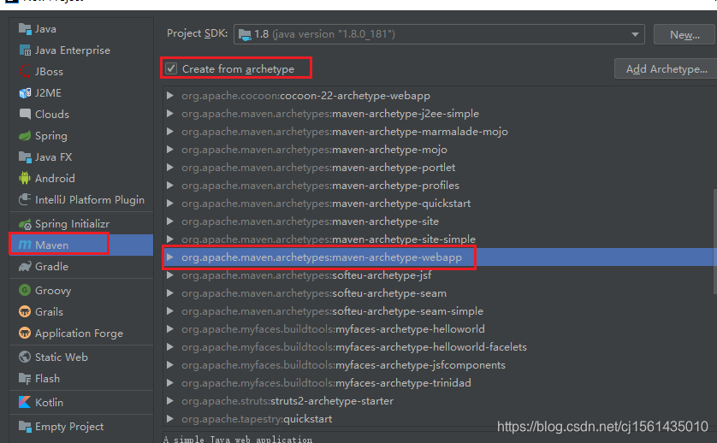Click the Spring leaf icon
The image size is (717, 443).
pyautogui.click(x=25, y=136)
